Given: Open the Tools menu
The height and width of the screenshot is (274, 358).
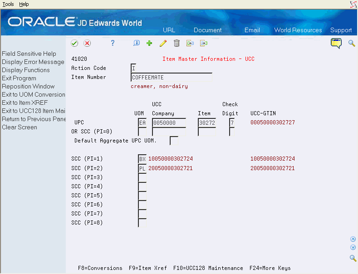Looking at the screenshot, I should point(8,4).
